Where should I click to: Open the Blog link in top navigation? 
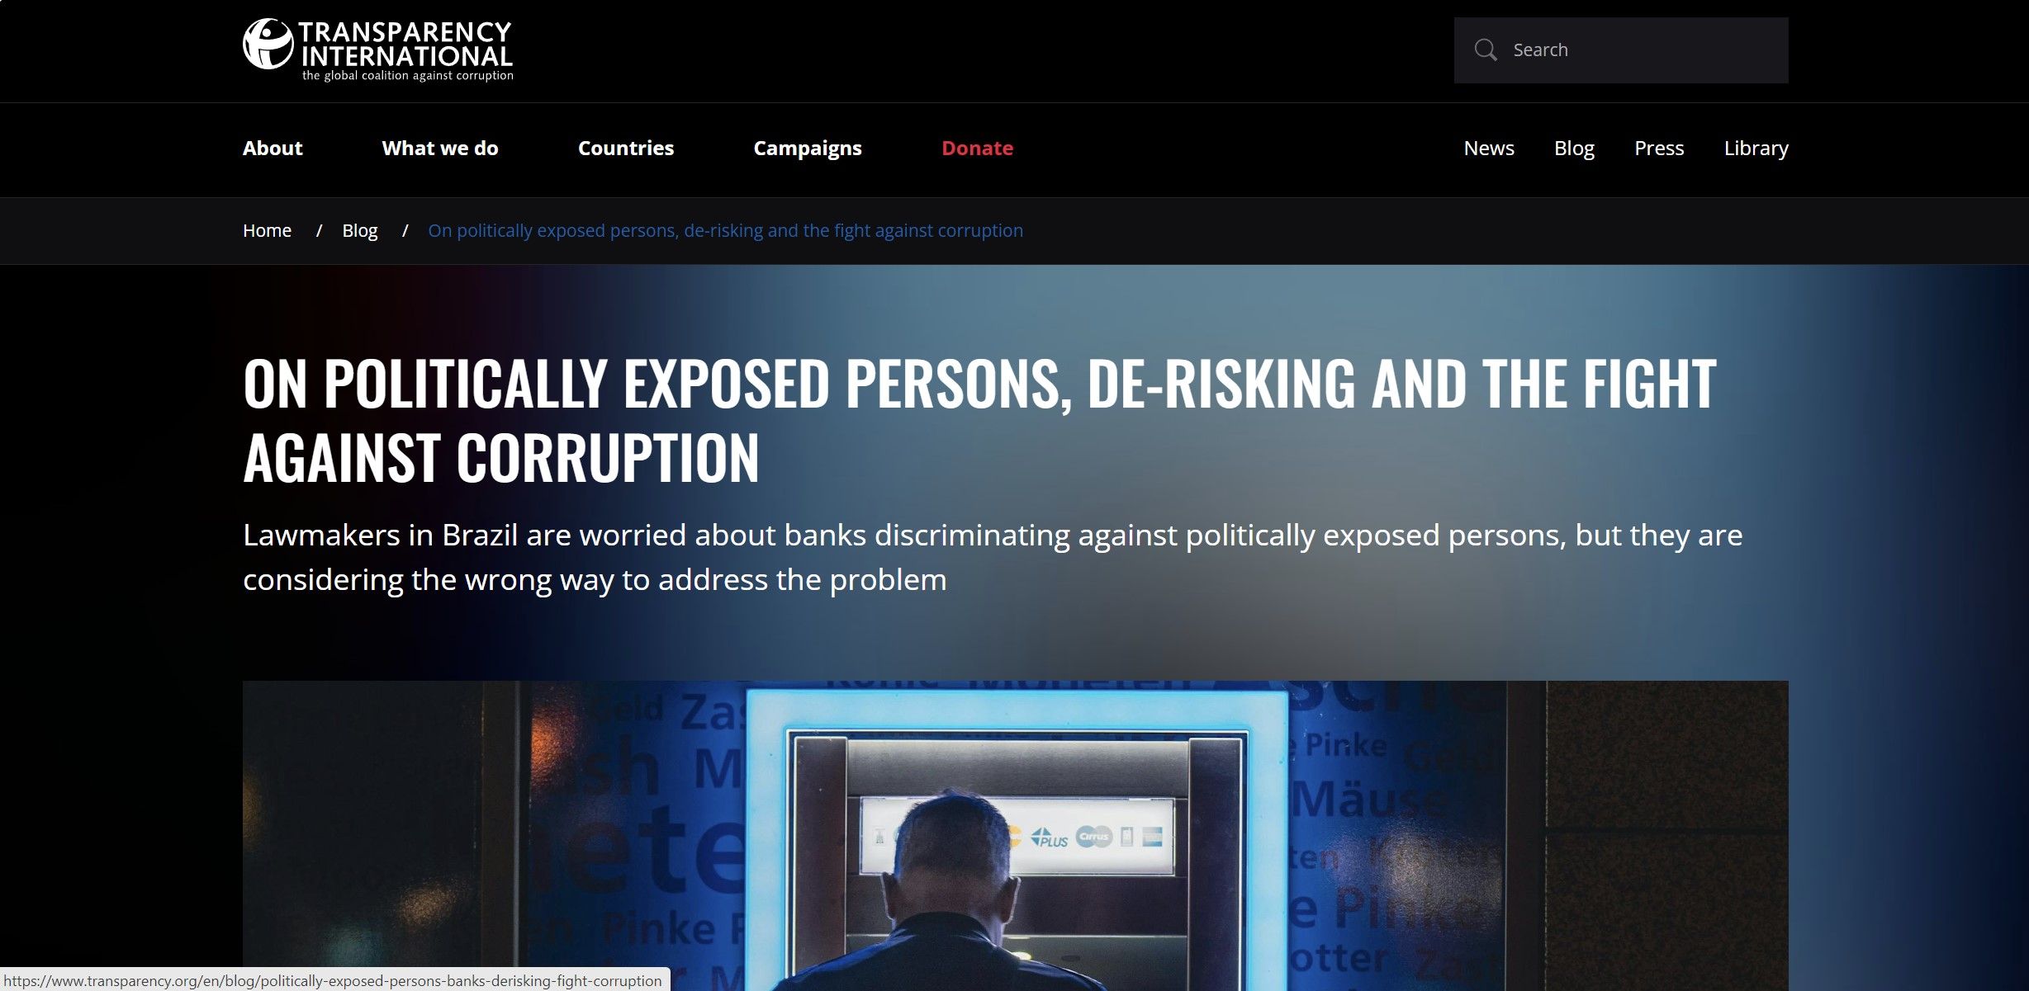(x=1574, y=149)
